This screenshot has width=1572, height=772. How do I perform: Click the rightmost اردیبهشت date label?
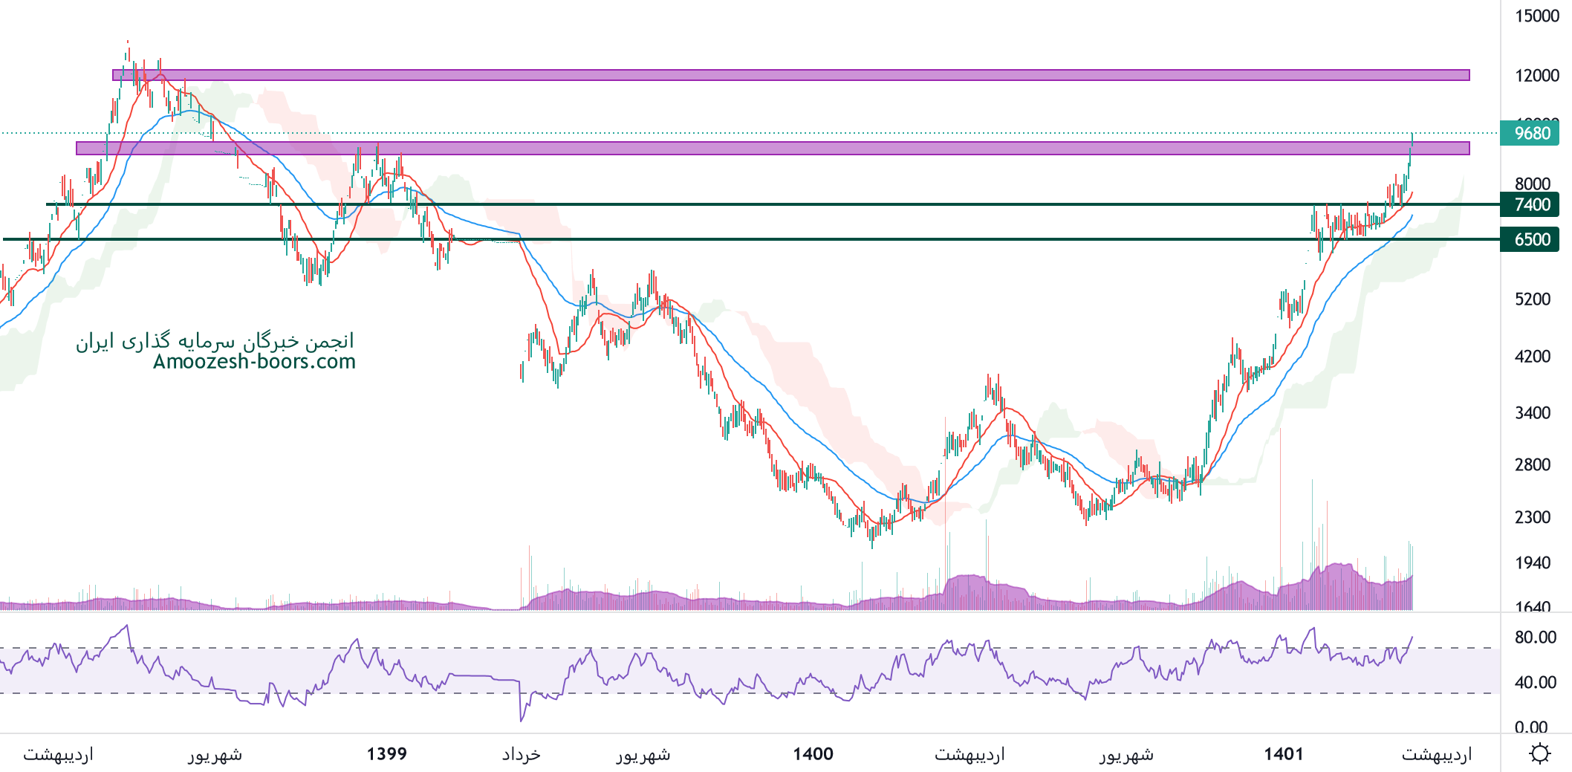[1436, 754]
